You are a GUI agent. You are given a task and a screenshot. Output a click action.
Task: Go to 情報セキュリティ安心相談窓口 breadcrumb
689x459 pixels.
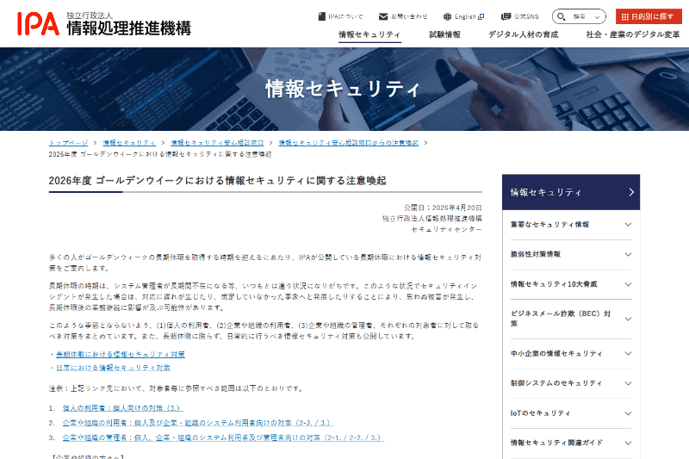tap(217, 143)
